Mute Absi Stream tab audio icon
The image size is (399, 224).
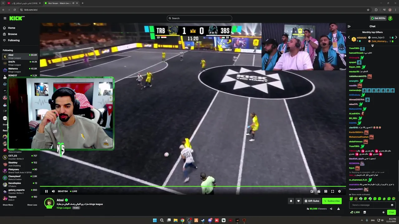(x=73, y=3)
